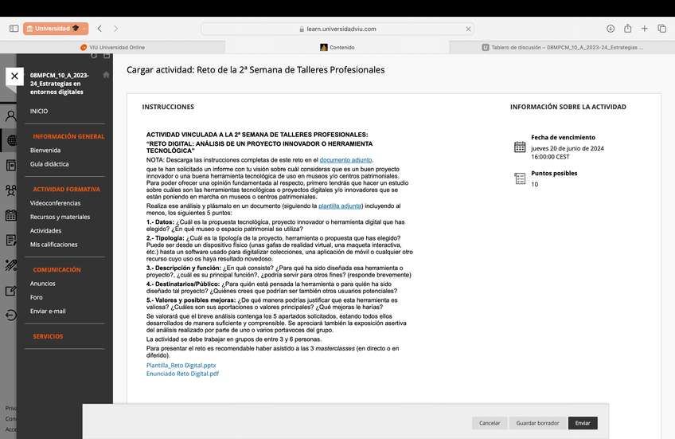The width and height of the screenshot is (675, 439).
Task: Open the grades pencil icon in left rail
Action: pos(11,265)
